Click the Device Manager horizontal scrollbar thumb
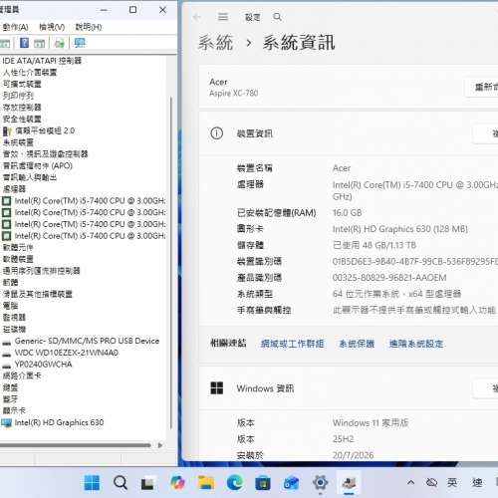The width and height of the screenshot is (498, 498). click(75, 445)
